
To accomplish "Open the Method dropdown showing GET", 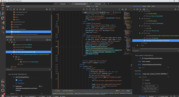I will (29, 94).
